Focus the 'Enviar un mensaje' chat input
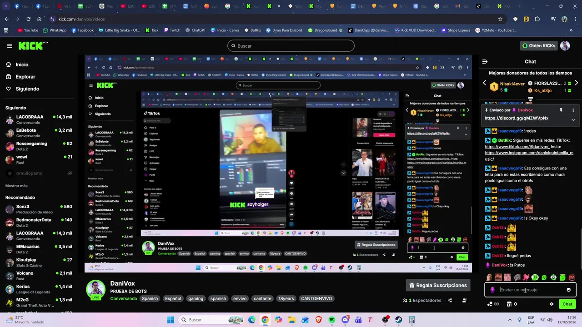 click(x=530, y=290)
